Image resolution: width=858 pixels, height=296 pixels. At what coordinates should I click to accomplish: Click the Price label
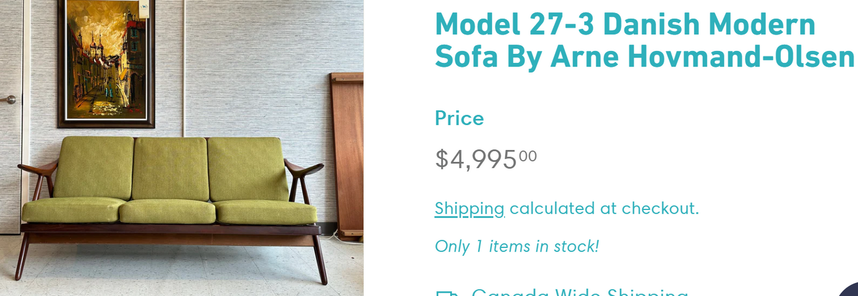[459, 119]
